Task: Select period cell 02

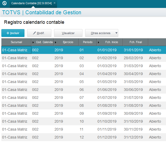Action: 82,58
